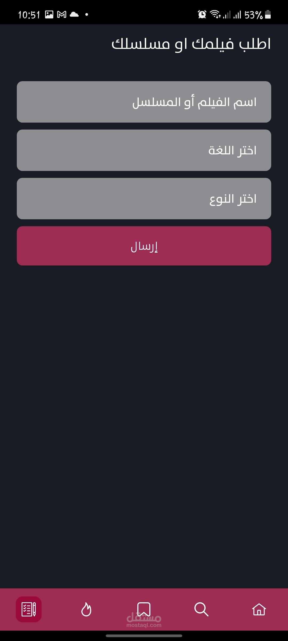Open the search magnifier icon
This screenshot has height=641, width=288.
click(201, 609)
